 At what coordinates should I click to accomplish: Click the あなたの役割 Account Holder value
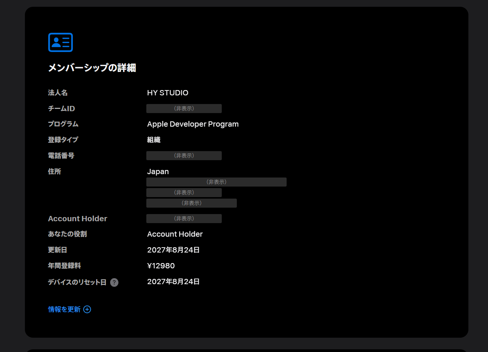(x=175, y=234)
